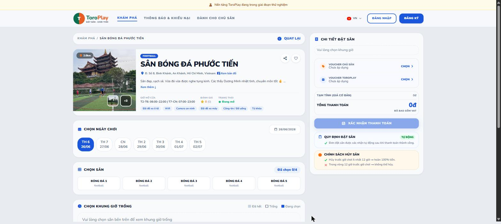Image resolution: width=501 pixels, height=224 pixels.
Task: Click the share icon beside venue title
Action: pos(285,58)
